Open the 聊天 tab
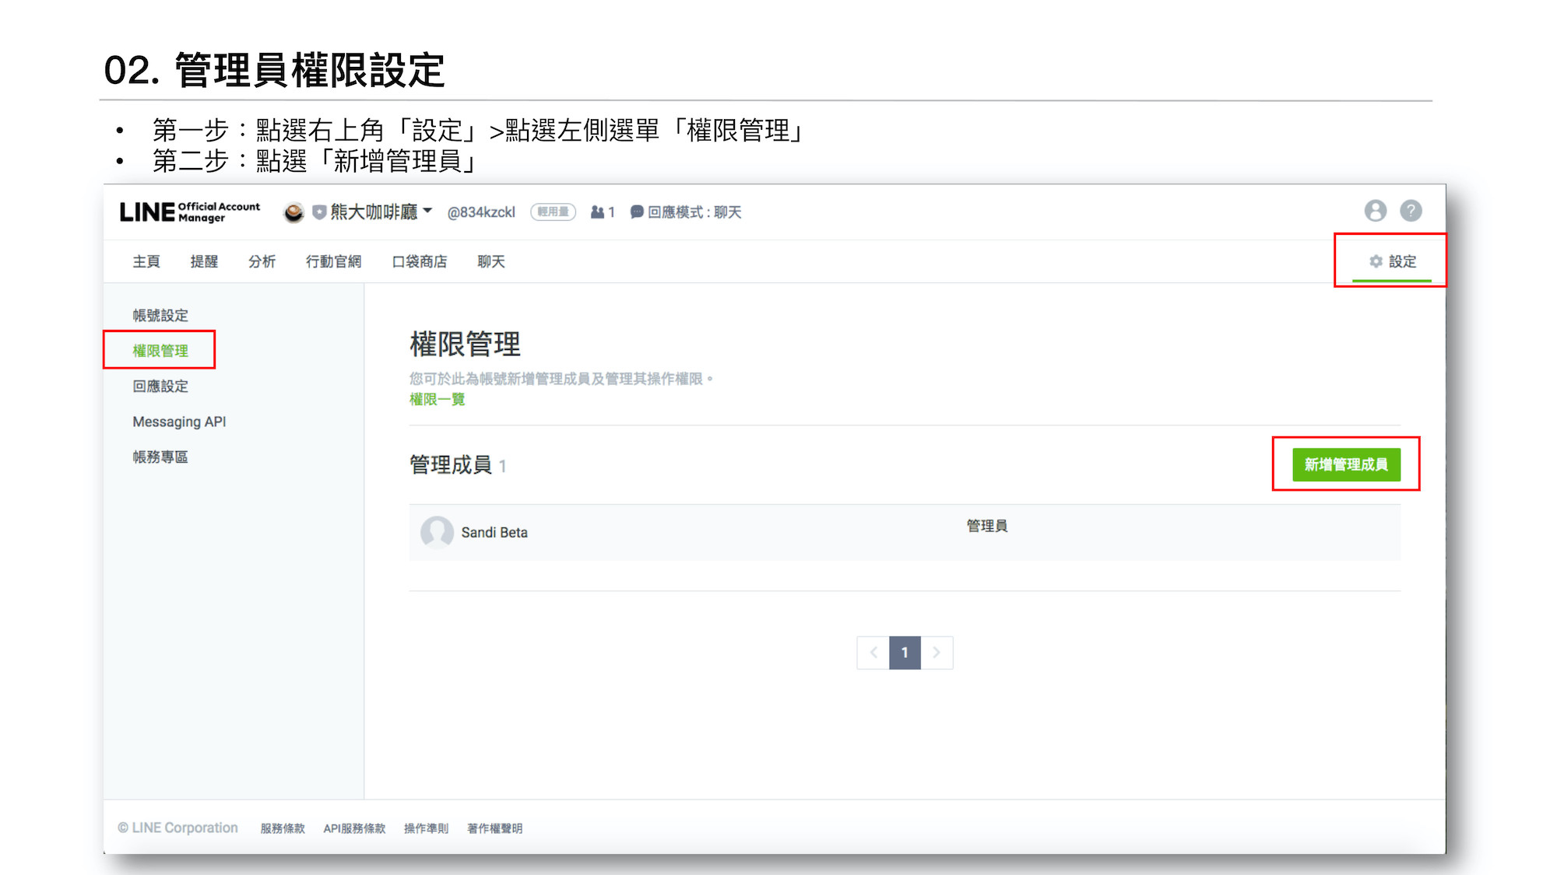 point(490,261)
